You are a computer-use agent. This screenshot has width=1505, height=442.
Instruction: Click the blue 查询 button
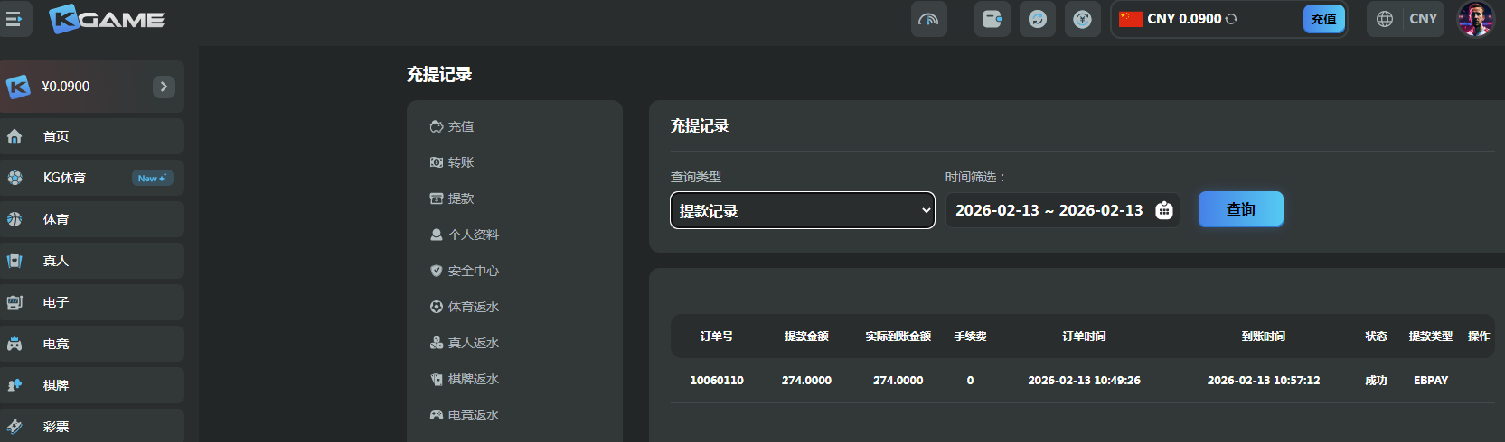1240,209
